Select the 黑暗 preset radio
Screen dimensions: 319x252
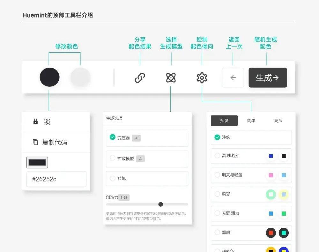tap(217, 232)
